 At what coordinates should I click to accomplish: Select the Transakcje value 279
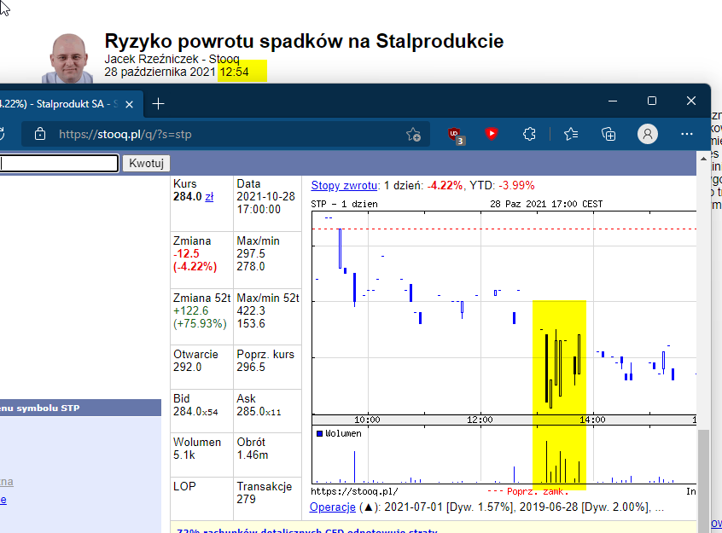(247, 499)
